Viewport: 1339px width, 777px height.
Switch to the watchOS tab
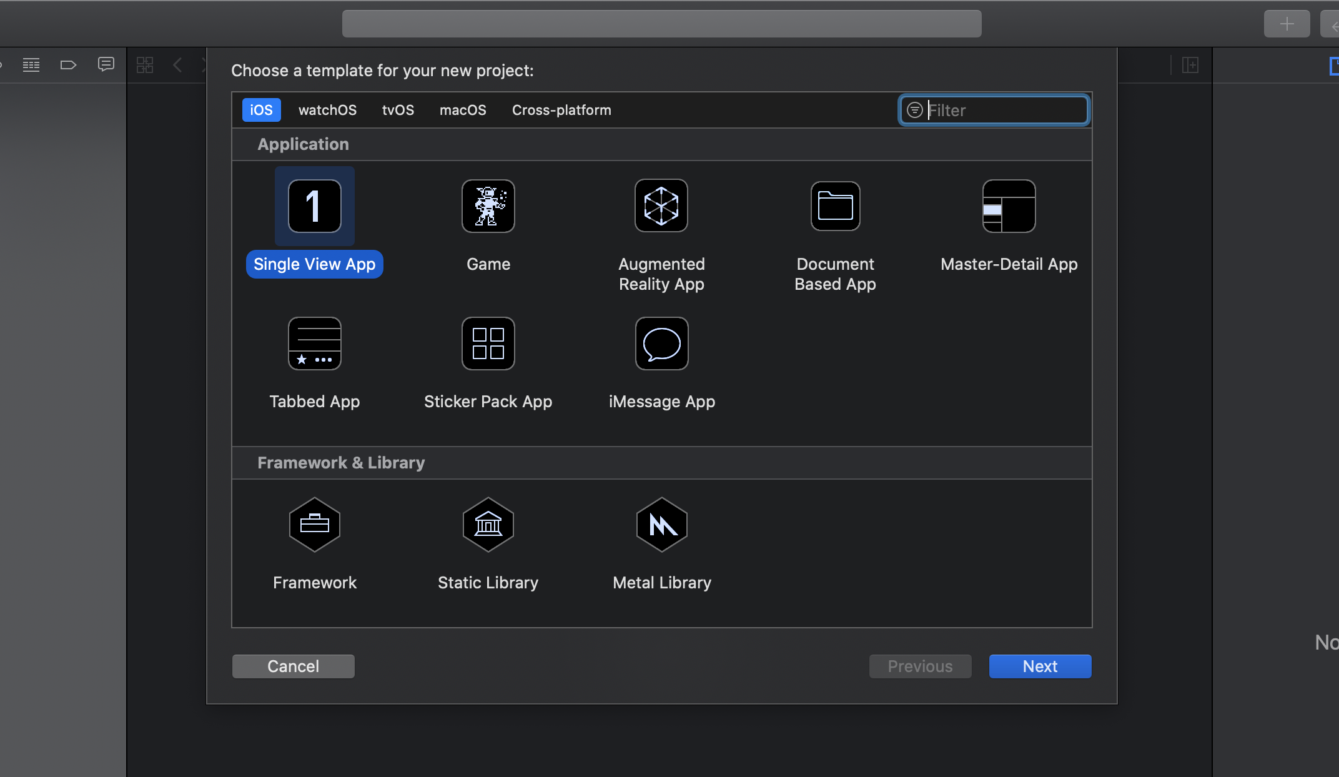click(x=327, y=110)
